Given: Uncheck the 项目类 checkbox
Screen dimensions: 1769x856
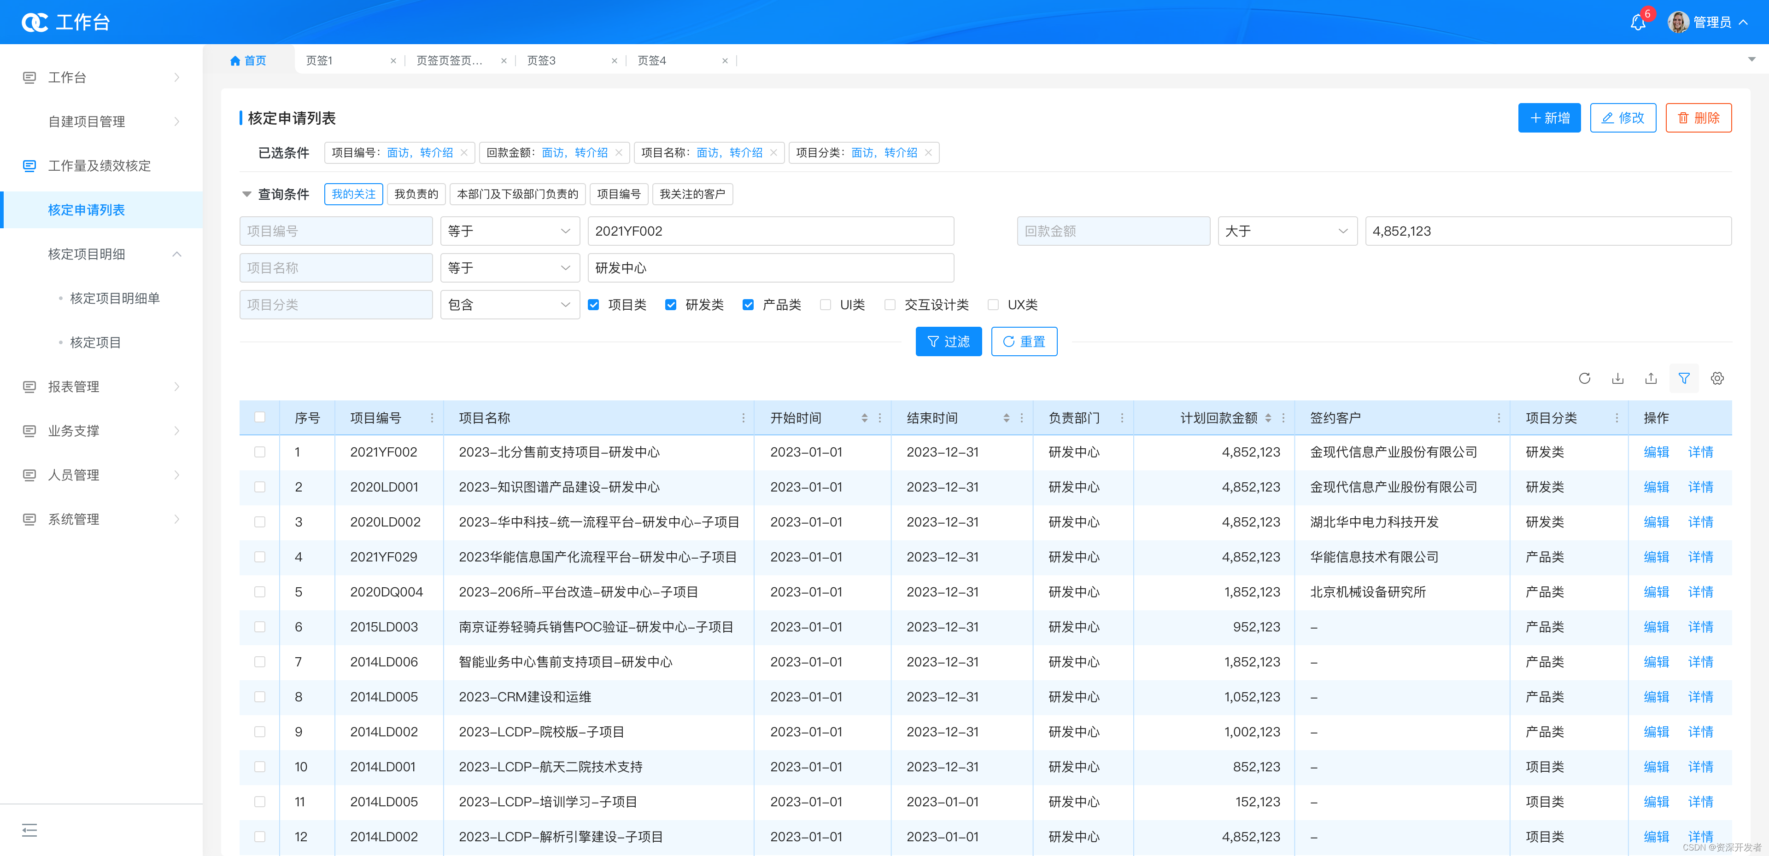Looking at the screenshot, I should click(593, 305).
